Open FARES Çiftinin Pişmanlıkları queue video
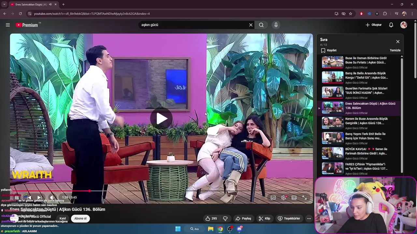417x234 pixels. (359, 168)
